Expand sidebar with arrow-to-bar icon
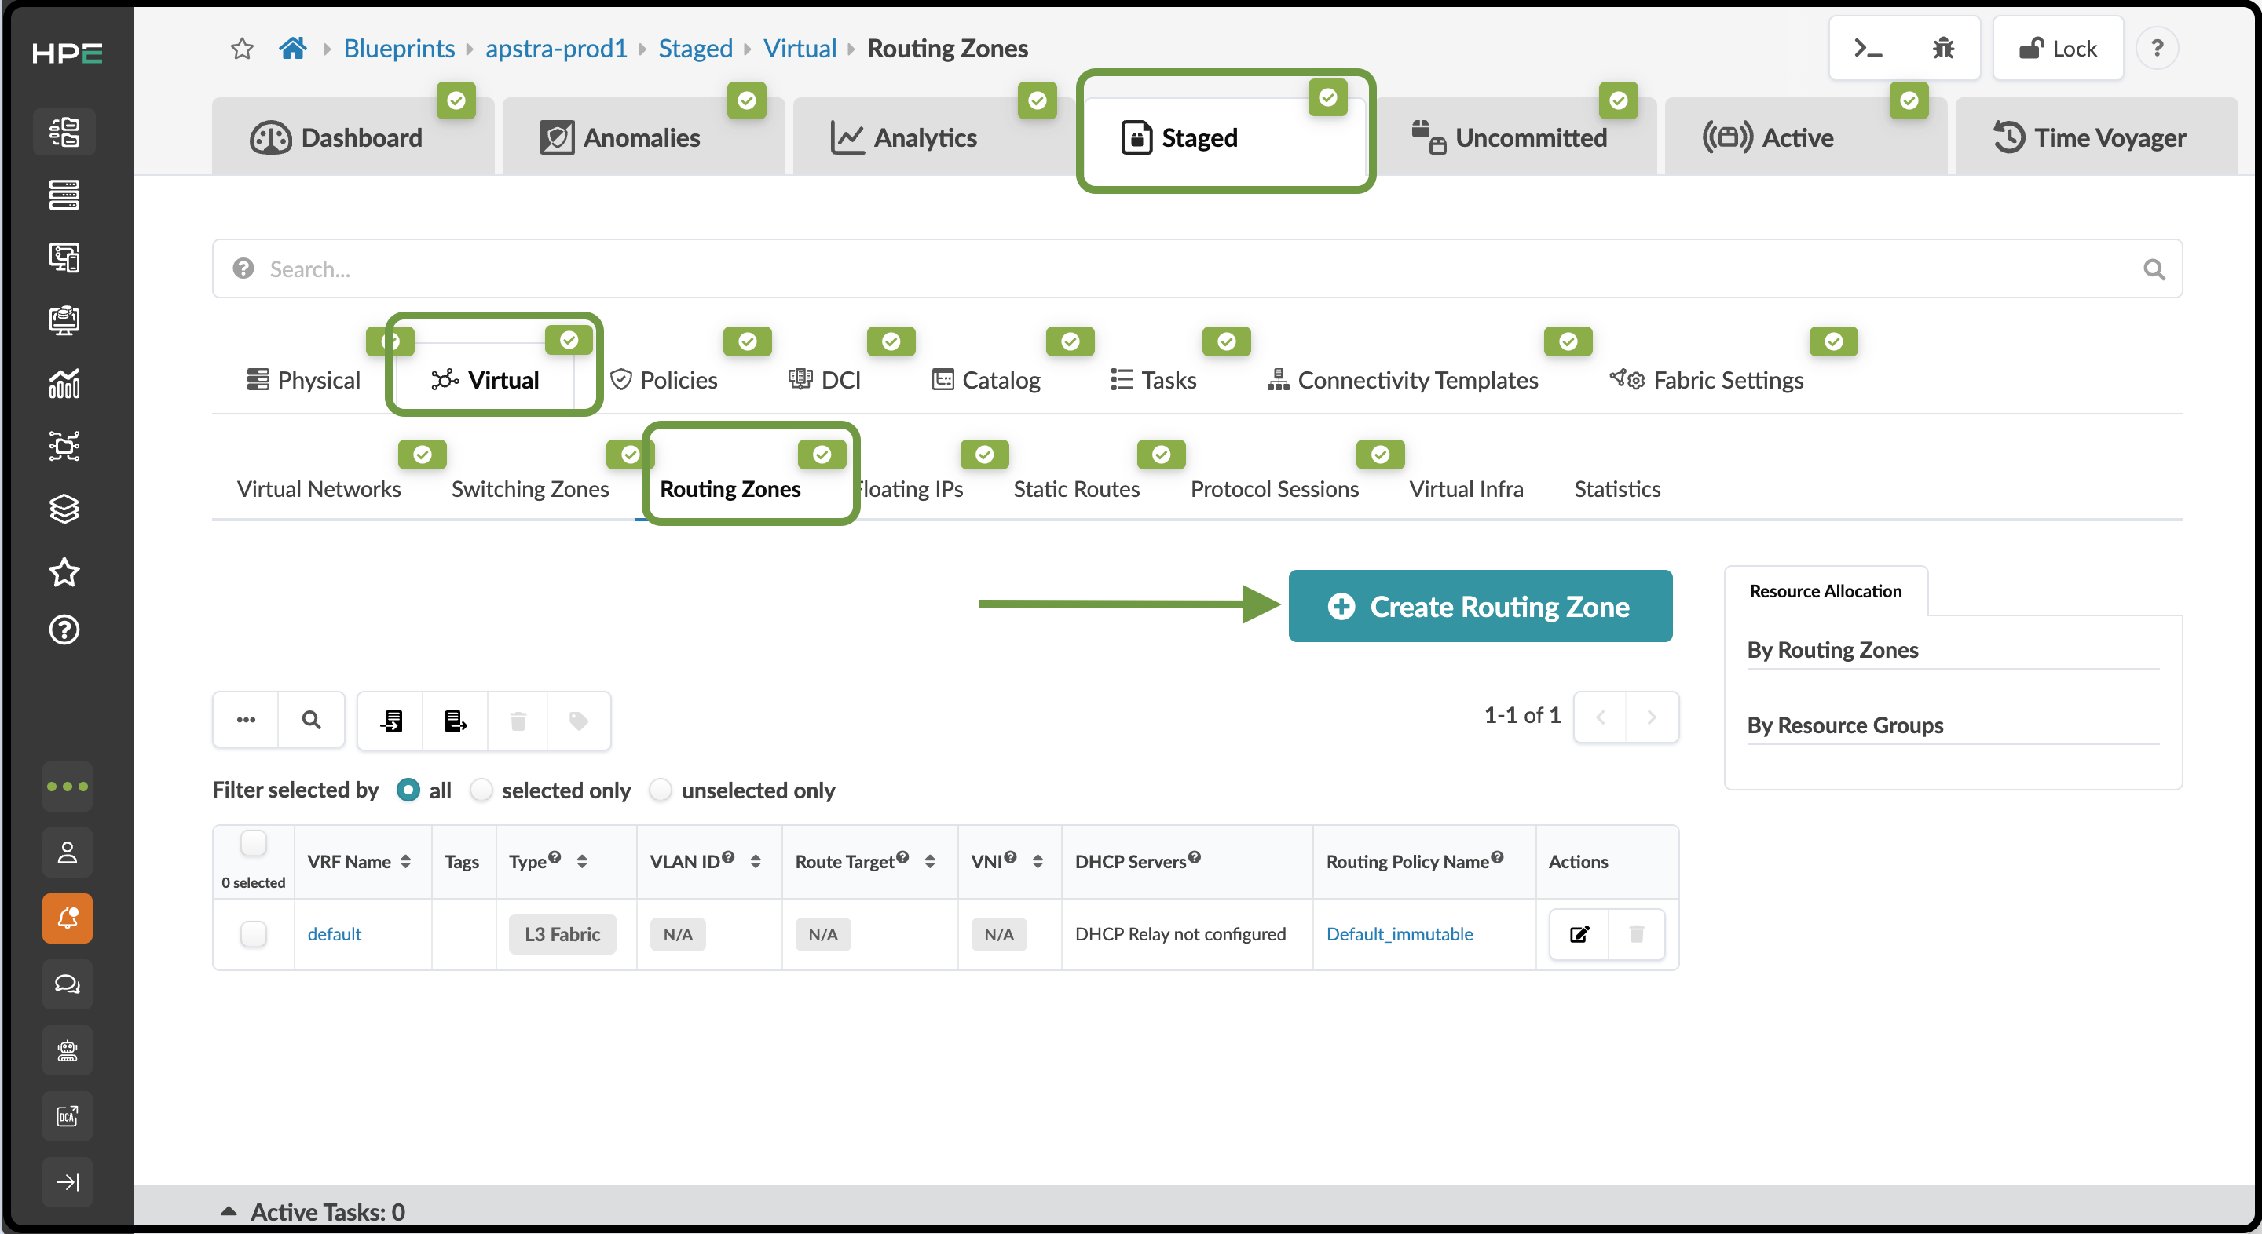Image resolution: width=2262 pixels, height=1234 pixels. [x=68, y=1182]
